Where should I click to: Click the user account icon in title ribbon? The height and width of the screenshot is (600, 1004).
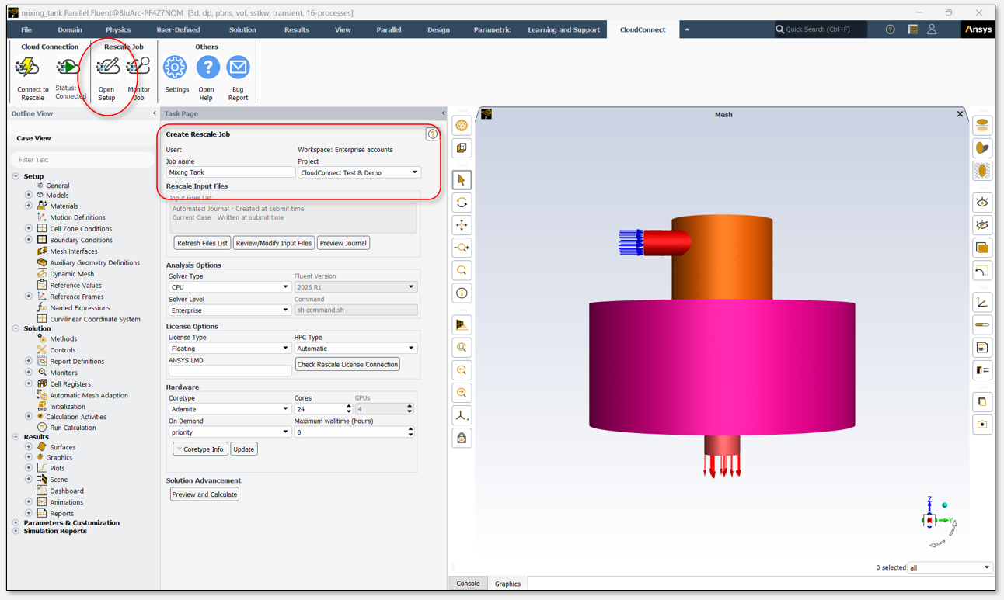(932, 29)
